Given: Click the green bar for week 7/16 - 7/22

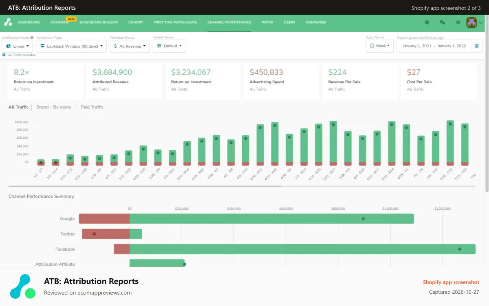Looking at the screenshot, I should (x=450, y=141).
